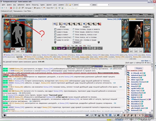Expand the right edge side panel arrow
The image size is (156, 121).
(x=155, y=65)
